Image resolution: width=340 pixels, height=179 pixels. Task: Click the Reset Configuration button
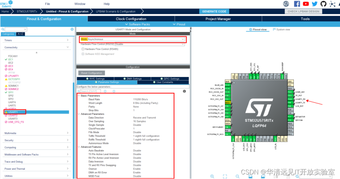click(91, 73)
